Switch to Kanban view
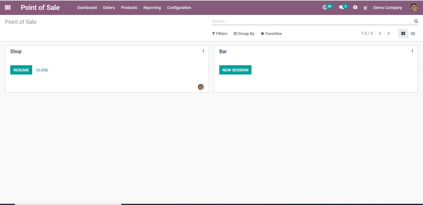Screen dimensions: 423x205 pos(403,33)
